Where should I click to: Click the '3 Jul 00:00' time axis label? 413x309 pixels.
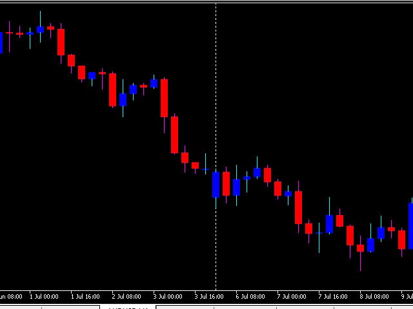tap(168, 297)
